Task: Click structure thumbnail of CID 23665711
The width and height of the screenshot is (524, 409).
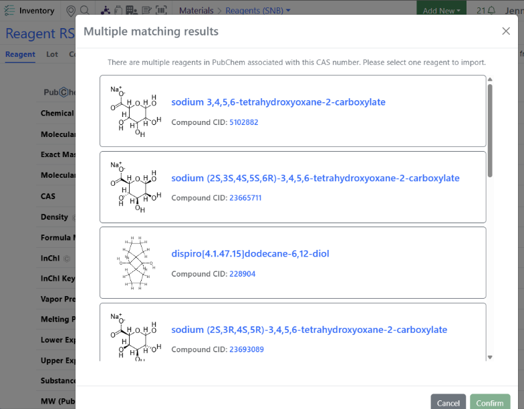Action: [x=134, y=187]
